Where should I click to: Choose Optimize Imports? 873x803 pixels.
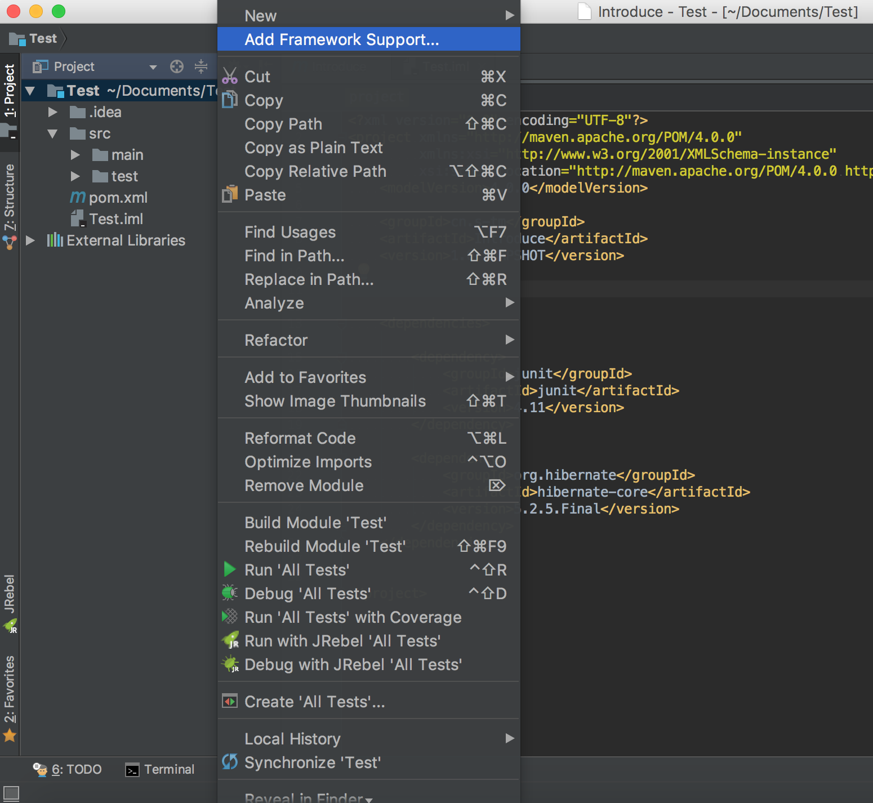[369, 461]
